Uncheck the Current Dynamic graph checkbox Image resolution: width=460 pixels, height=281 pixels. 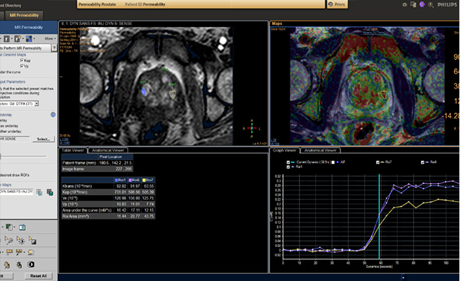point(288,161)
